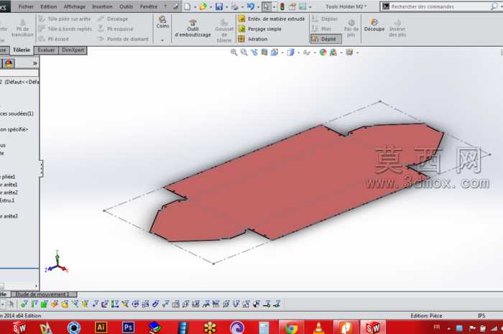The width and height of the screenshot is (503, 334).
Task: Click in Rechercher des commandes field
Action: [440, 6]
